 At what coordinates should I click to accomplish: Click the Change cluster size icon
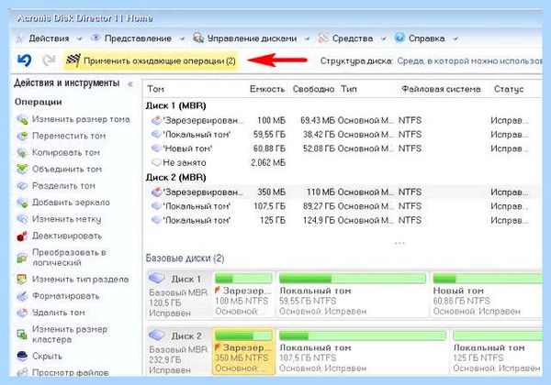pyautogui.click(x=22, y=335)
